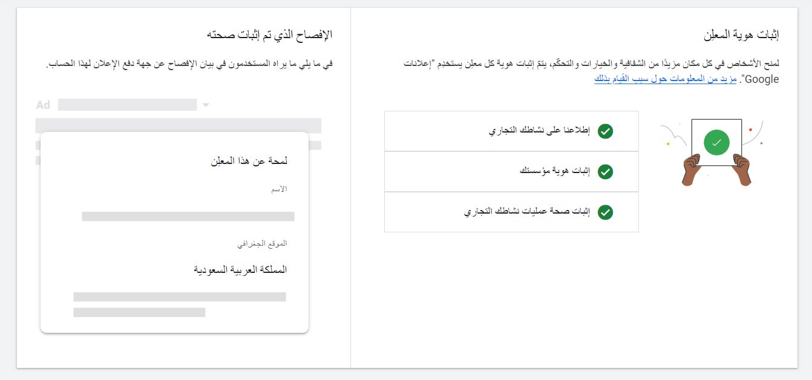The height and width of the screenshot is (380, 812).
Task: Click the green checkmark beside إثبات هوية مؤسستك
Action: coord(605,172)
